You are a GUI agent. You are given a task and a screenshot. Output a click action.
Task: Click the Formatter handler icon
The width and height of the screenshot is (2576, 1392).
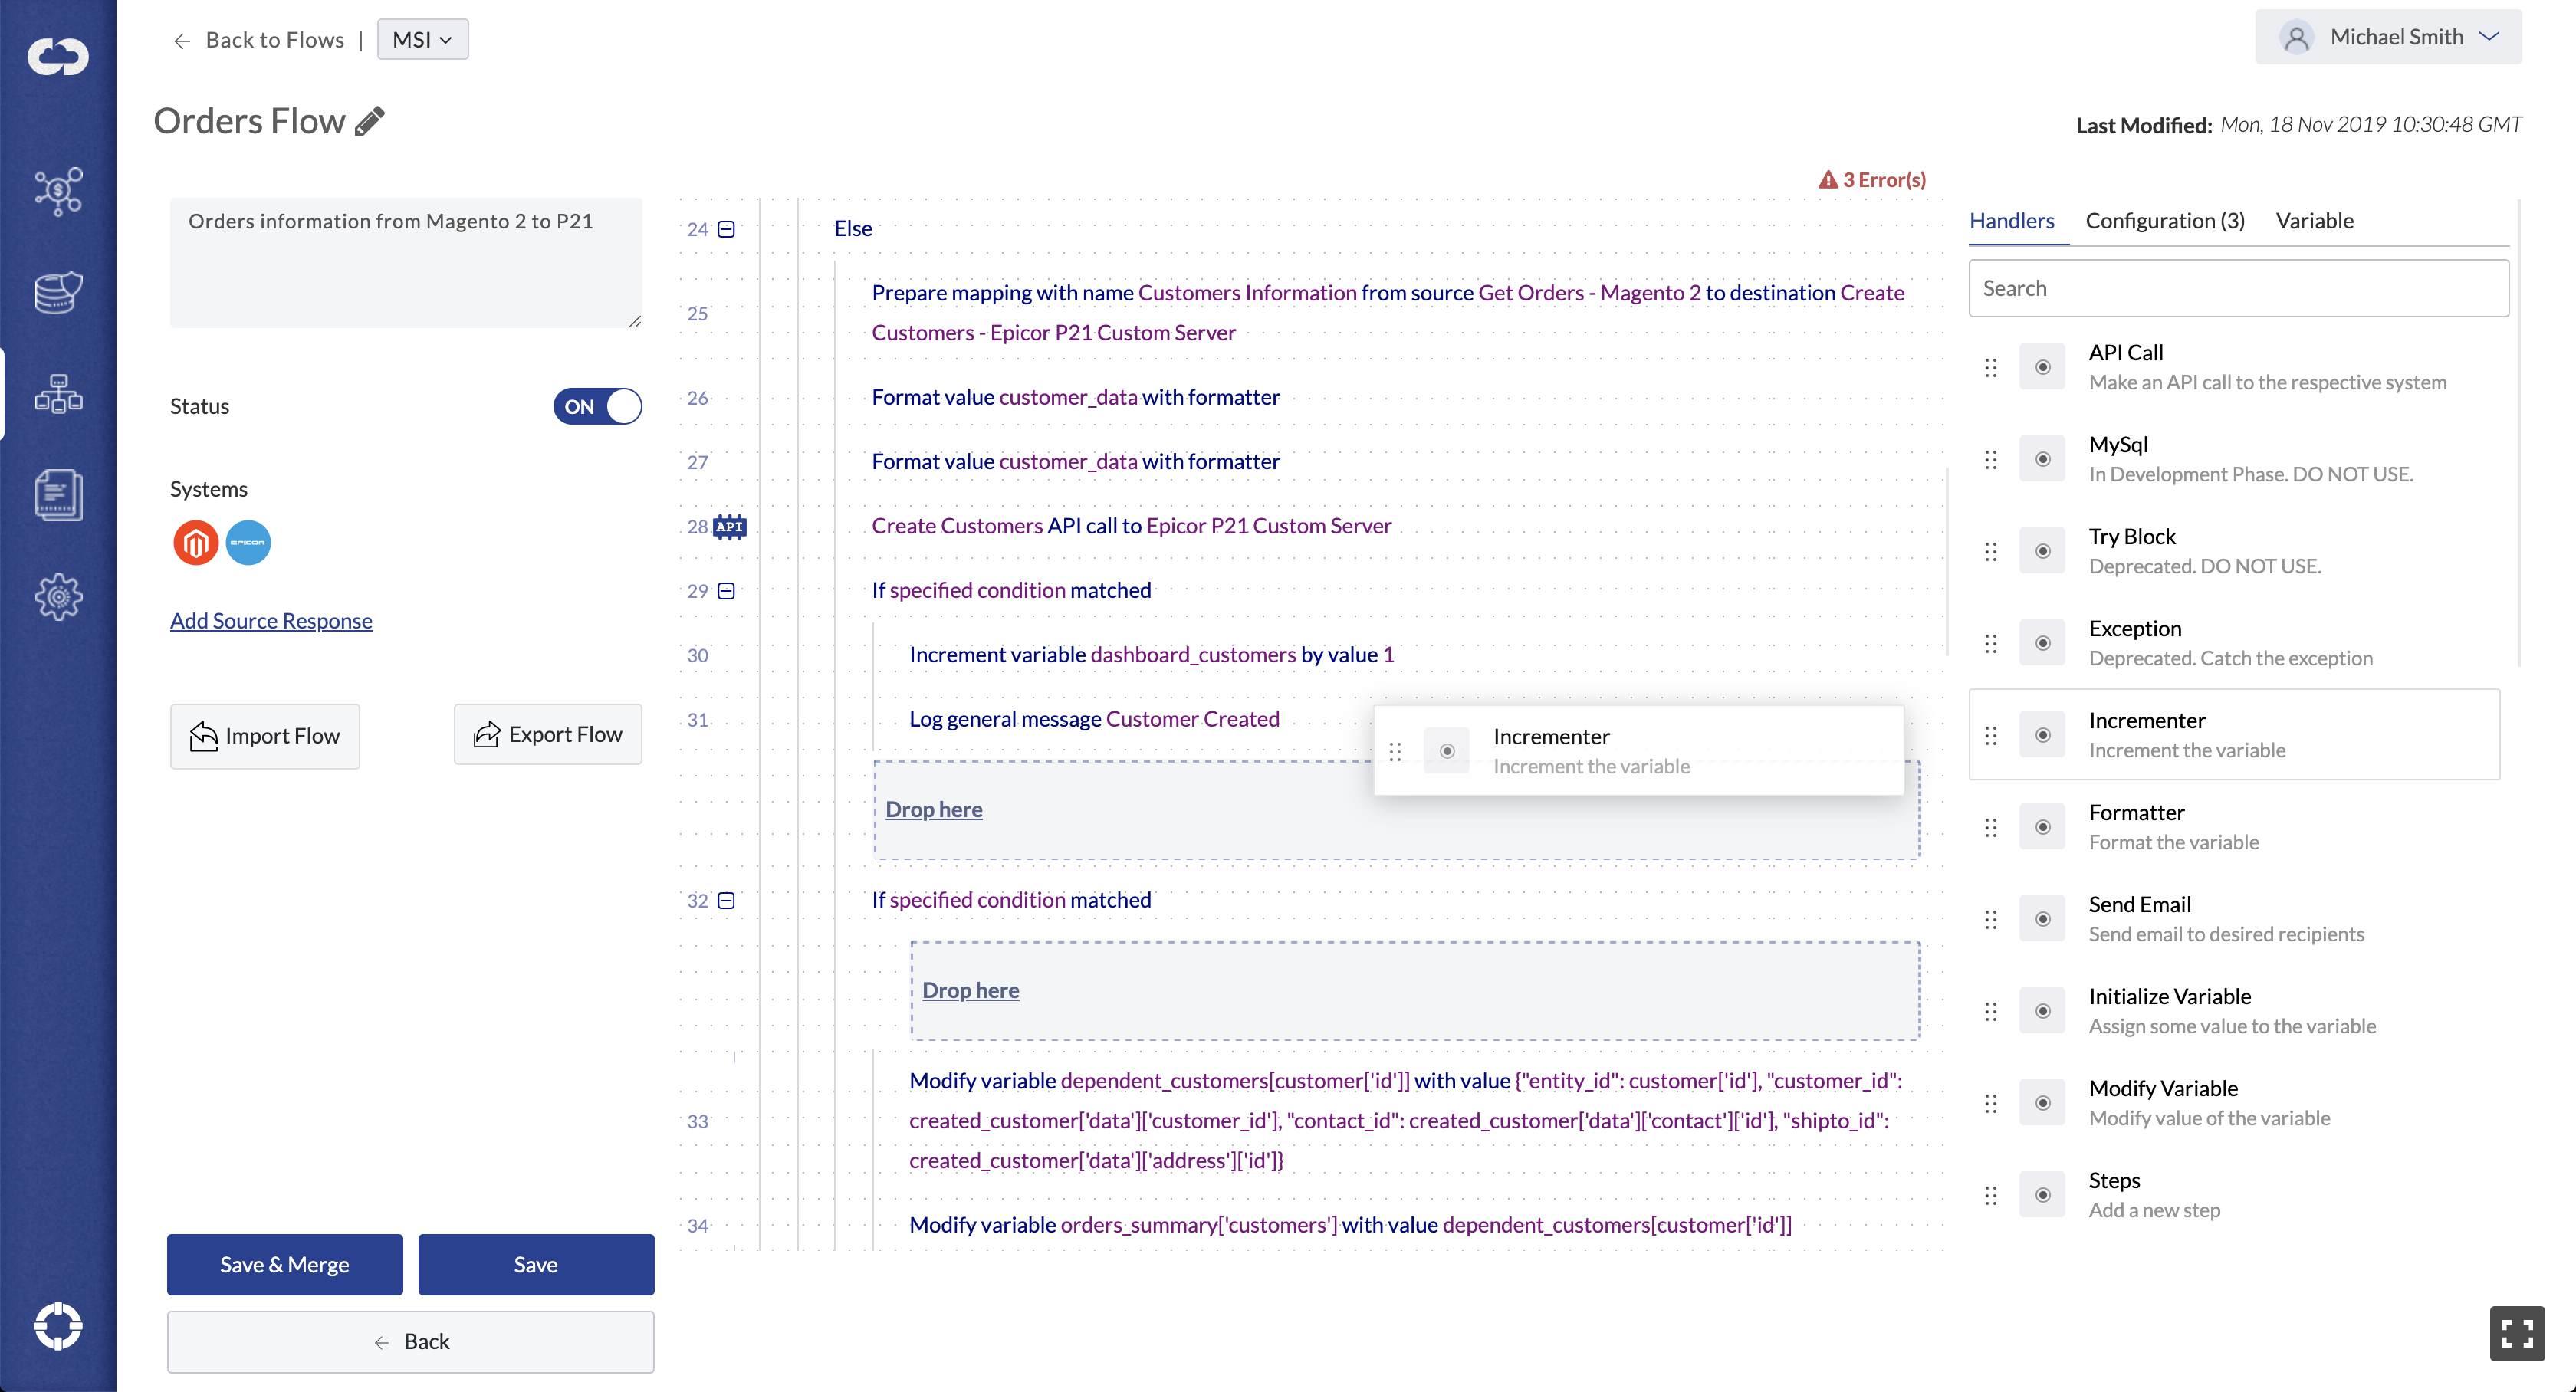[x=2042, y=827]
